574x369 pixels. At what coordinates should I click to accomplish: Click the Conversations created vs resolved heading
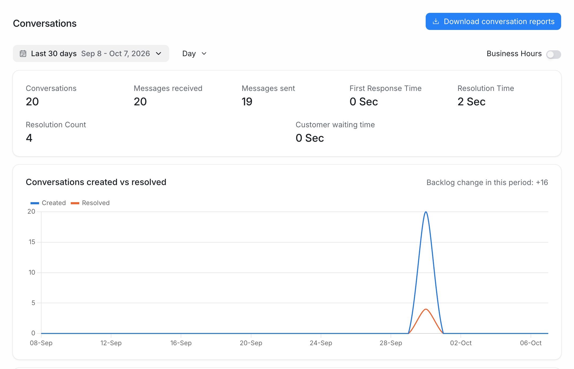coord(96,182)
